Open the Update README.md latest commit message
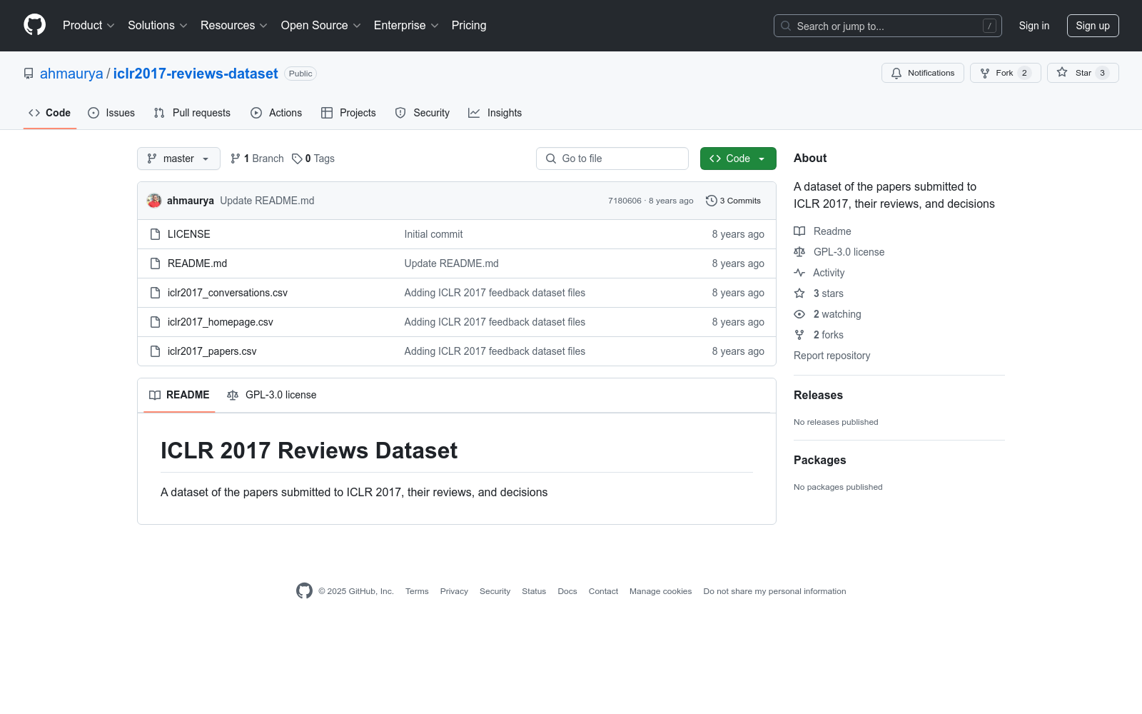The width and height of the screenshot is (1142, 714). pos(267,201)
